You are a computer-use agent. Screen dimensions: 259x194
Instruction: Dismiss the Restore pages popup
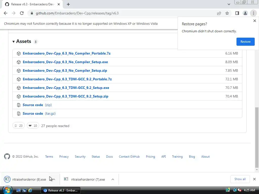(x=254, y=21)
